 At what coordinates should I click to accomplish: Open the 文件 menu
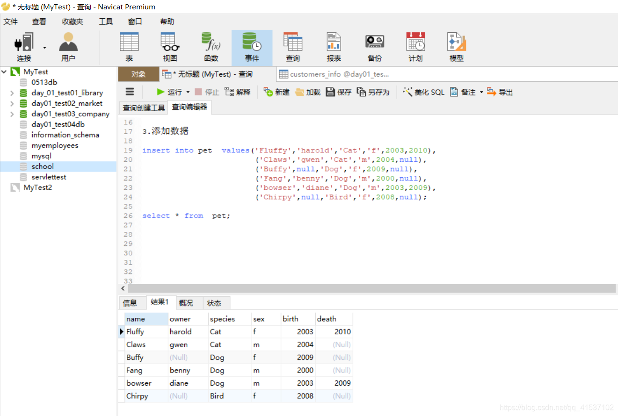click(x=10, y=22)
